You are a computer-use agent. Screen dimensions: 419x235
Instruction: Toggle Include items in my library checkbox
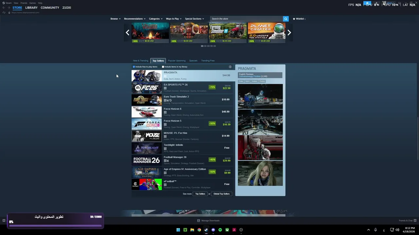(163, 67)
